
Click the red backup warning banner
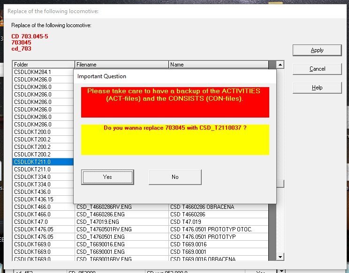click(x=175, y=102)
